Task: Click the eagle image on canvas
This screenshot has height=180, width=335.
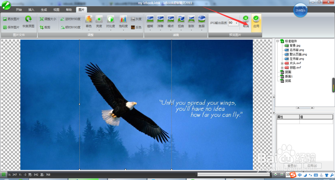Action: coord(127,103)
